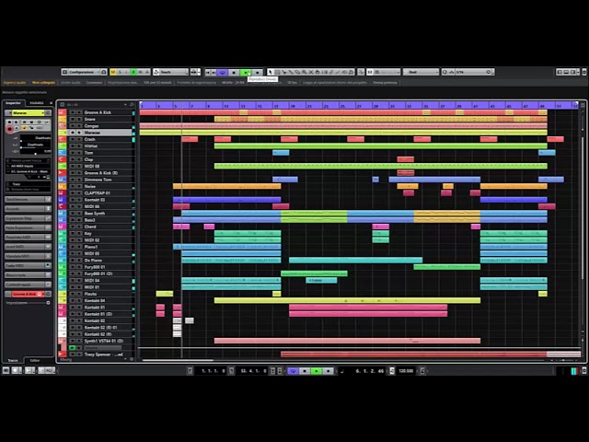Click the green Play button in top toolbar
The width and height of the screenshot is (589, 442).
[x=246, y=72]
